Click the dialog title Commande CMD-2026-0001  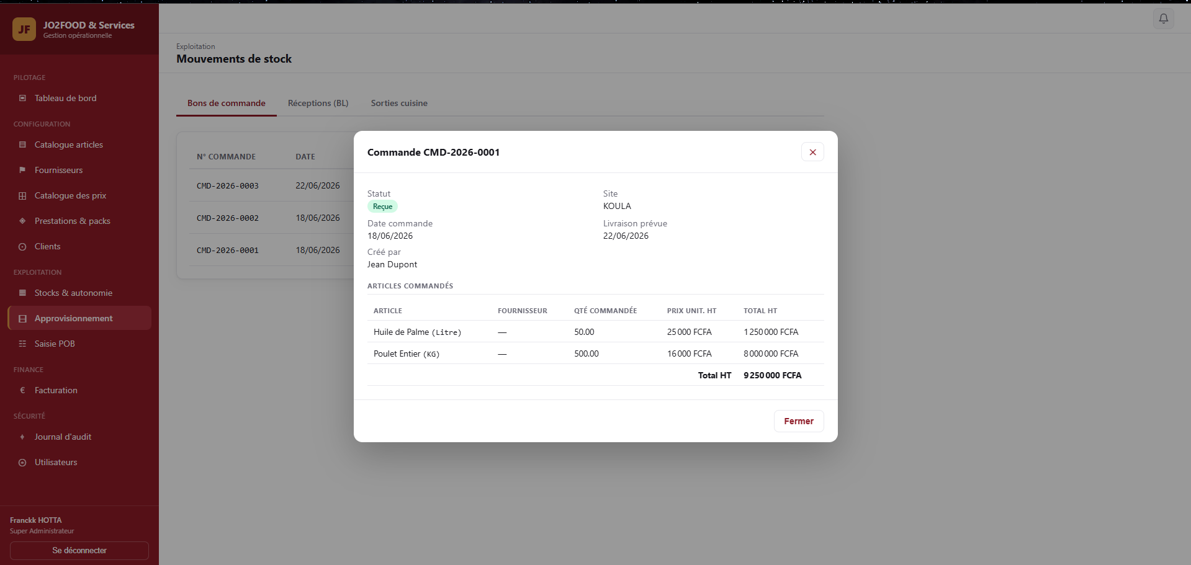coord(433,152)
